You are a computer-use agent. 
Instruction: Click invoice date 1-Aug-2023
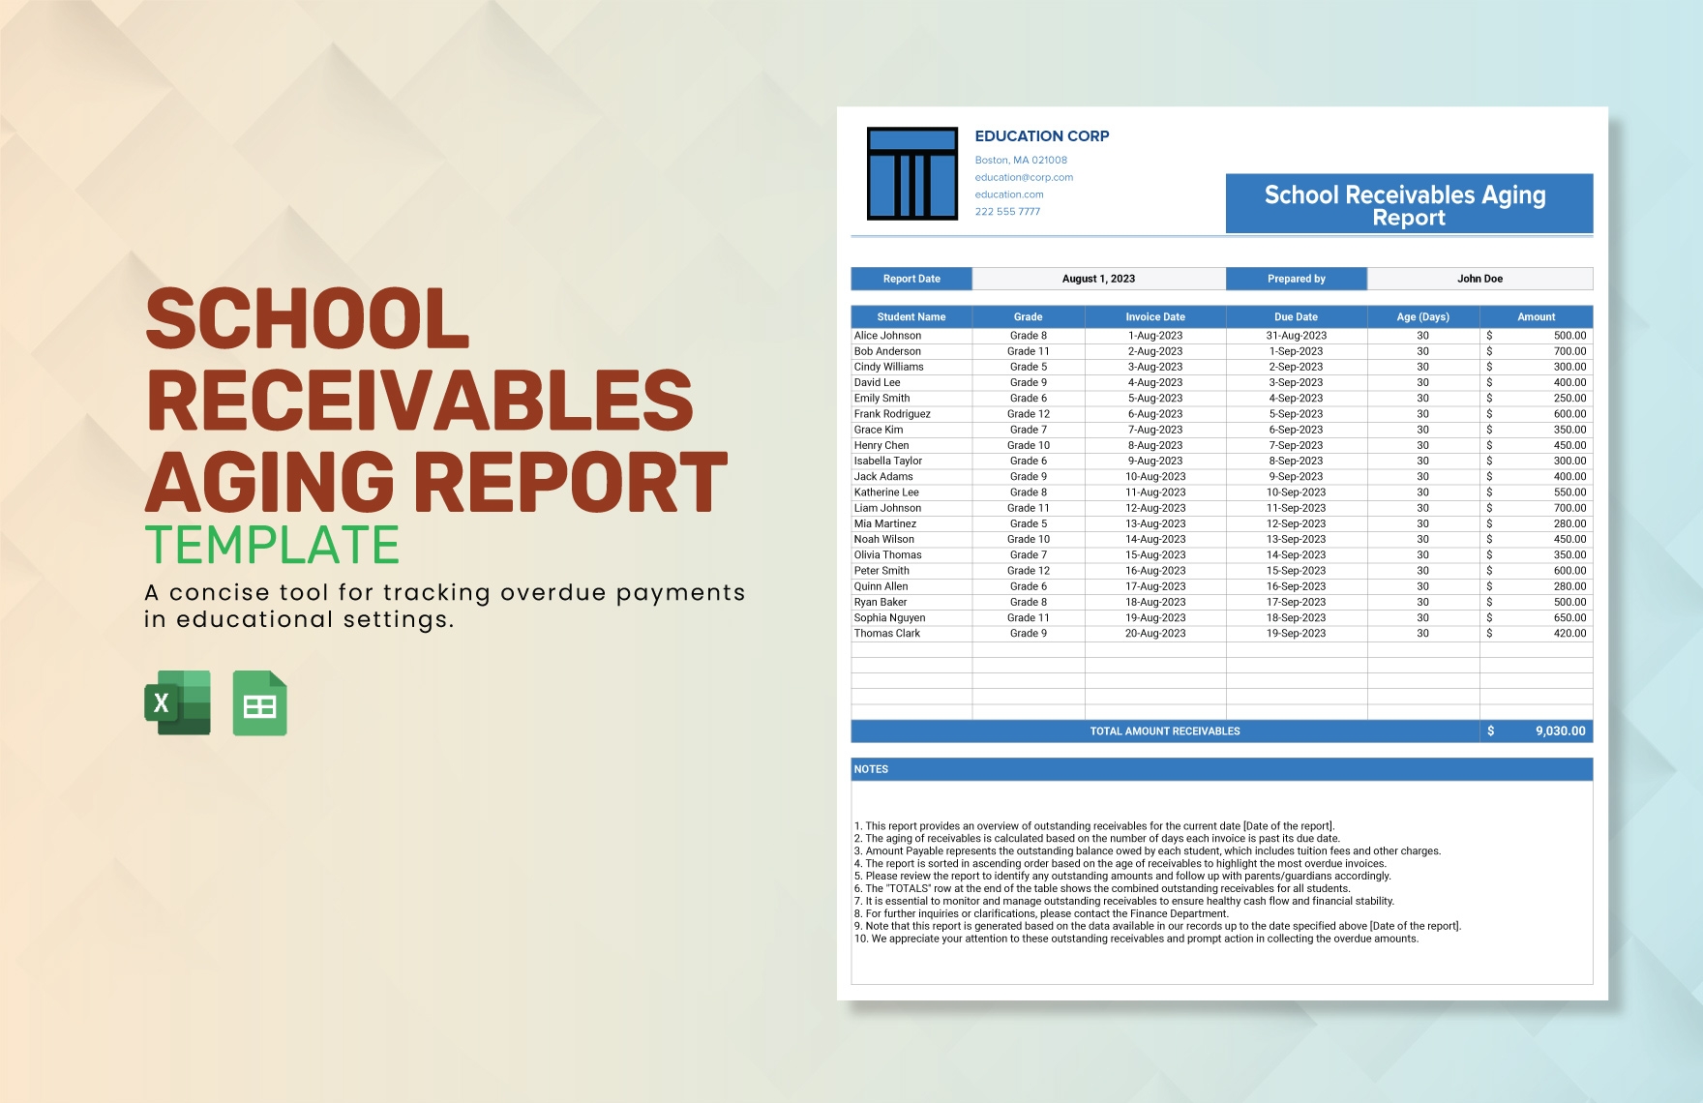pyautogui.click(x=1155, y=336)
